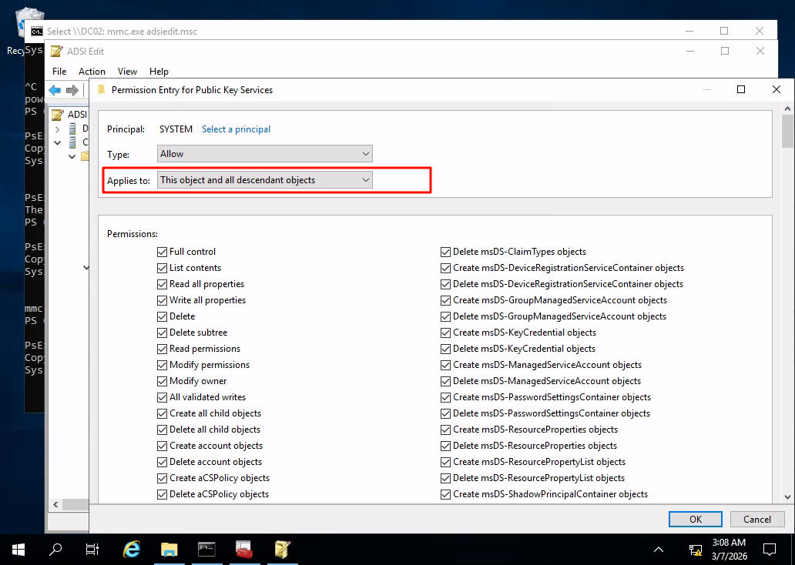Viewport: 795px width, 565px height.
Task: Open the Applies to dropdown
Action: click(x=264, y=180)
